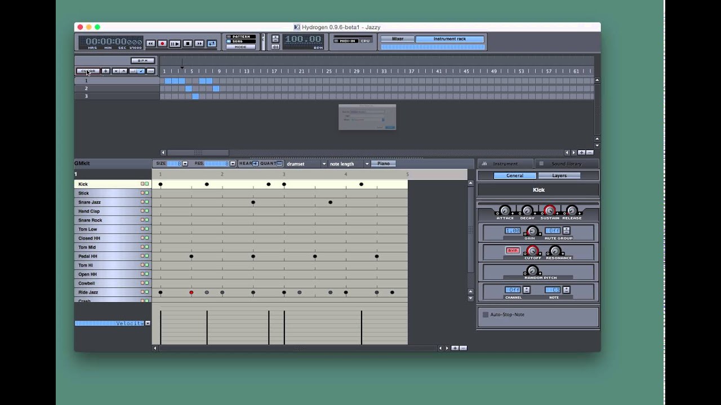Open the note length dropdown
Viewport: 721px width, 405px height.
(349, 164)
